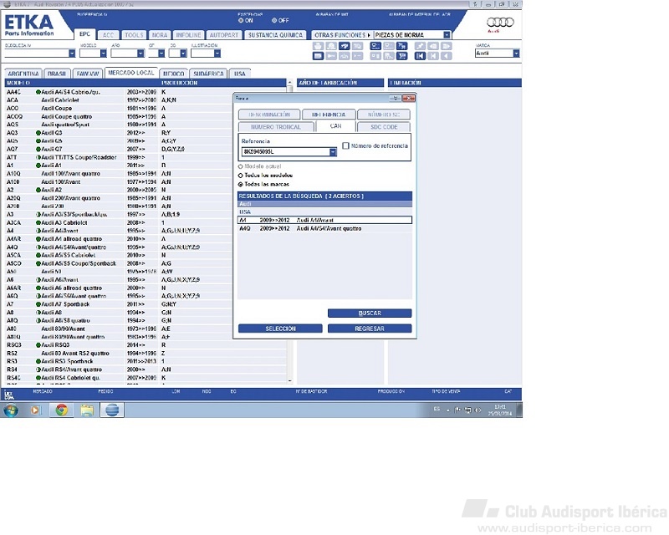Image resolution: width=669 pixels, height=535 pixels.
Task: Expand the Modelo dropdown
Action: pos(103,53)
